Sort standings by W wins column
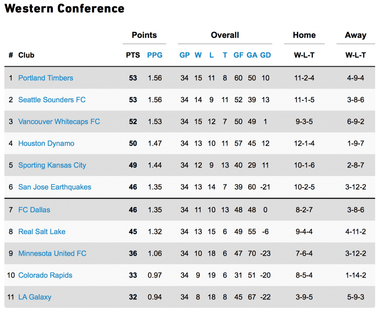 [x=198, y=55]
